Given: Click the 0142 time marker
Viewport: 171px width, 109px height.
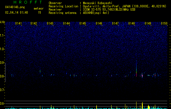Looking at the screenshot, I should coord(34,23).
